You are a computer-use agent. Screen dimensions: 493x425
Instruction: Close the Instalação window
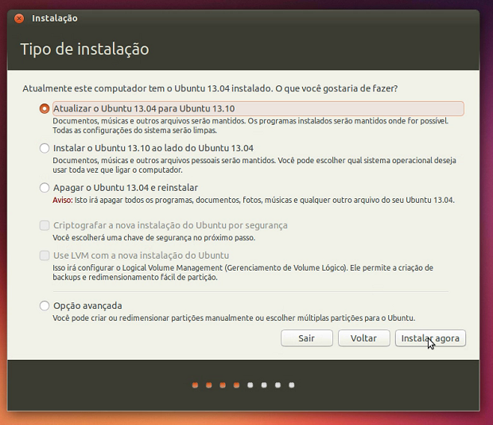pyautogui.click(x=19, y=18)
